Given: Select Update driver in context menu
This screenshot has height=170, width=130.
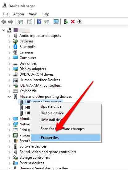Looking at the screenshot, I should tap(52, 106).
